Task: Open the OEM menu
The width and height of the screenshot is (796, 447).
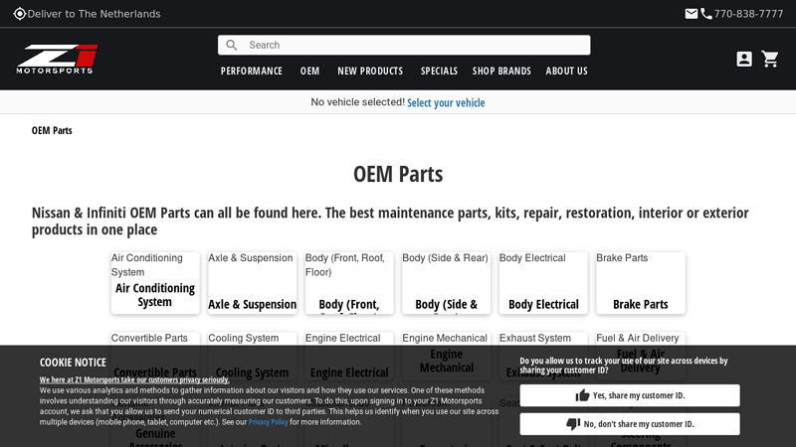Action: click(309, 71)
